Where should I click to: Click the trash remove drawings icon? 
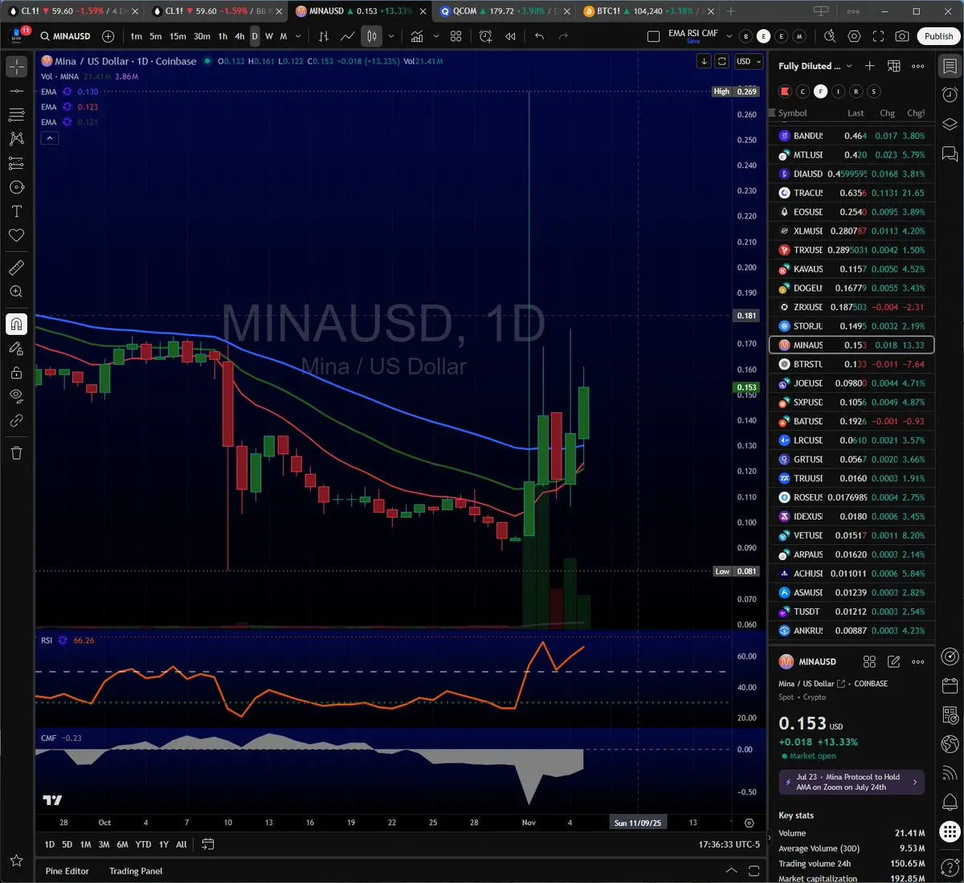tap(16, 452)
